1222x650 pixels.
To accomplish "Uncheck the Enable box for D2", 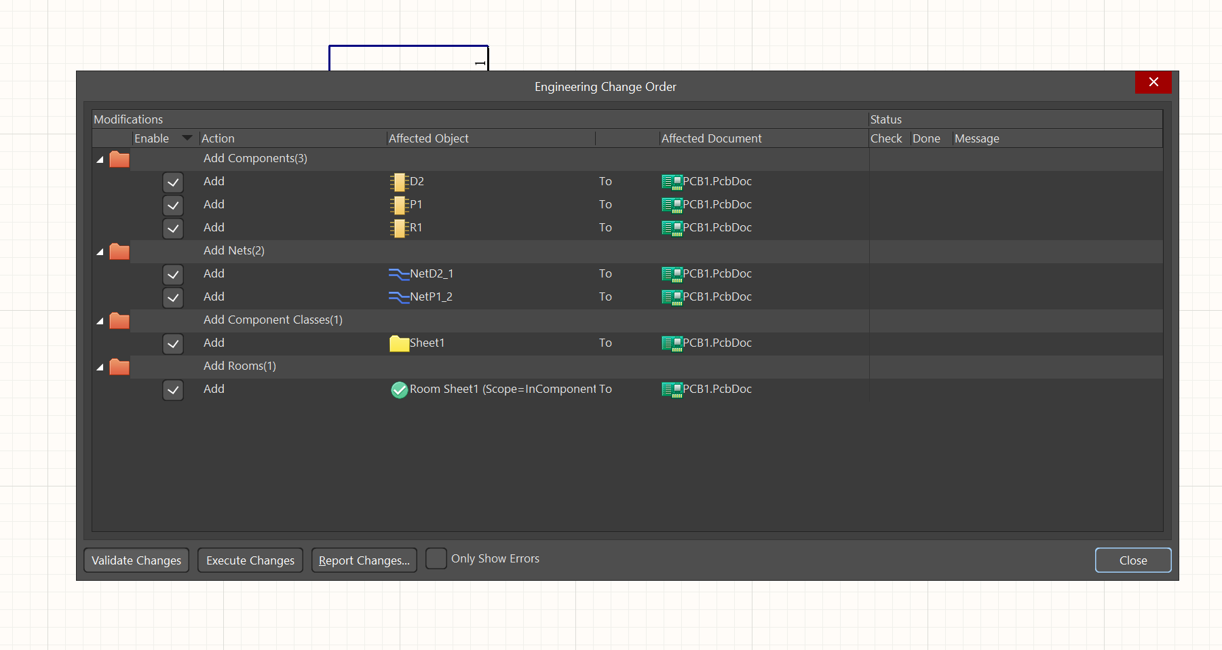I will point(173,183).
